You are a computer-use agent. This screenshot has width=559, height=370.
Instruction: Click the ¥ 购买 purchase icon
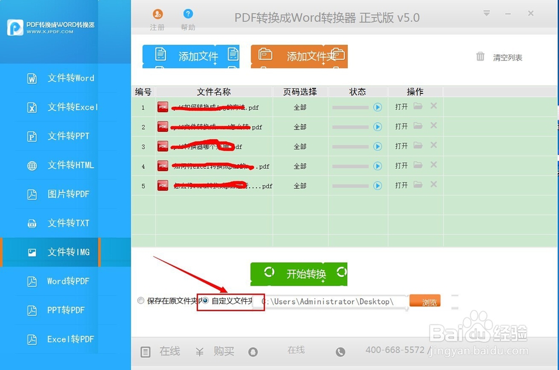pyautogui.click(x=200, y=352)
